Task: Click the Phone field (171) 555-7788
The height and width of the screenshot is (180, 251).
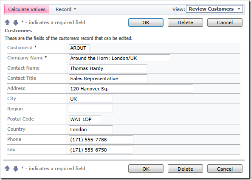Action: (x=101, y=140)
